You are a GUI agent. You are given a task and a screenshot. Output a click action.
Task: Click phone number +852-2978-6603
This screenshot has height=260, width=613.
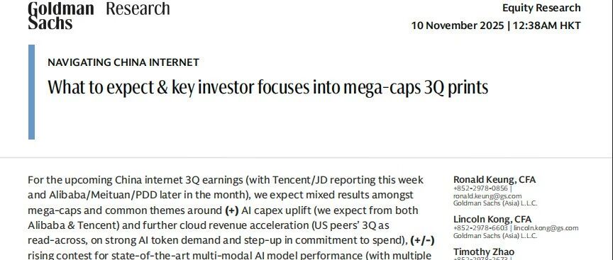pos(480,228)
